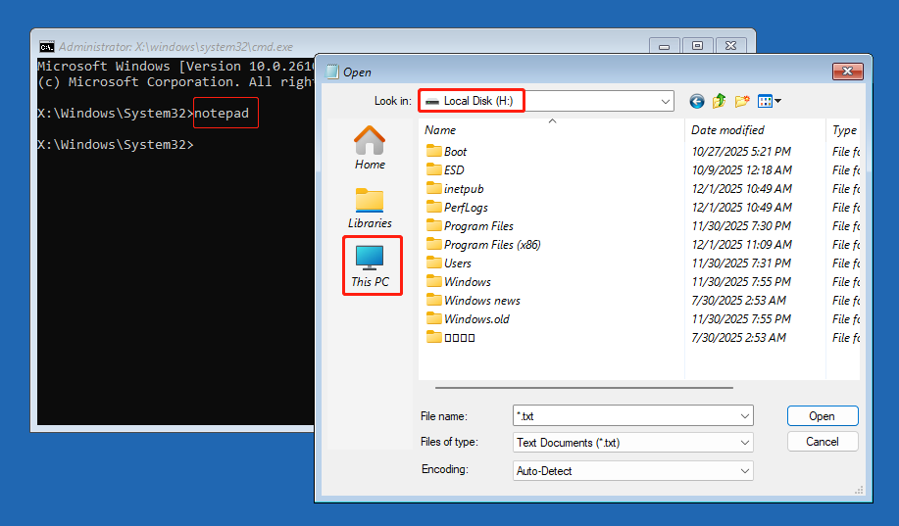The height and width of the screenshot is (526, 899).
Task: Select This PC in the places sidebar
Action: (370, 265)
